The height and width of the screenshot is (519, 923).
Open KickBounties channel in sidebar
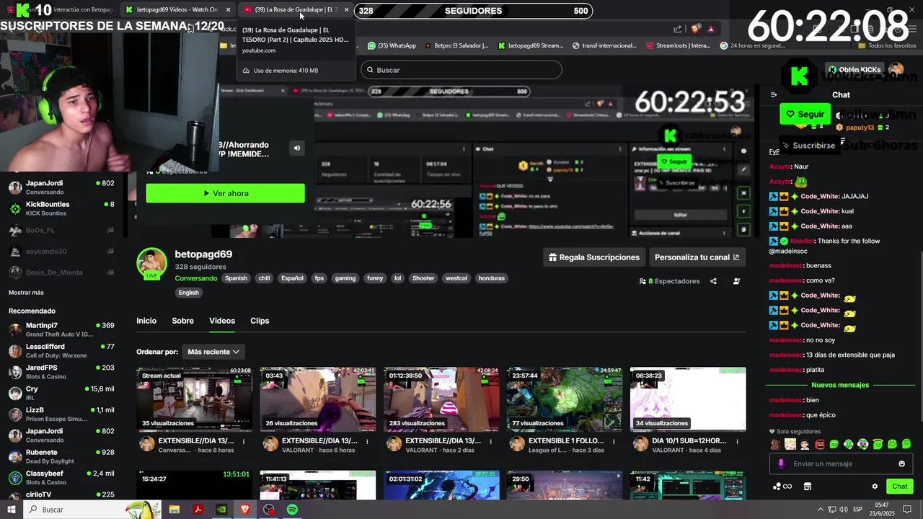tap(61, 208)
